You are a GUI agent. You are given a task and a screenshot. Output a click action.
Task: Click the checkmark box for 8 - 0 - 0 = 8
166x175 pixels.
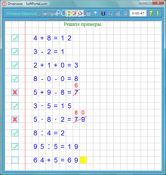tap(15, 79)
